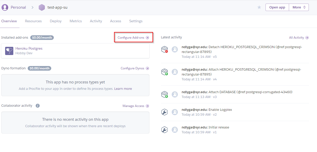Open the More dropdown menu
Viewport: 317px width, 152px height.
[299, 7]
